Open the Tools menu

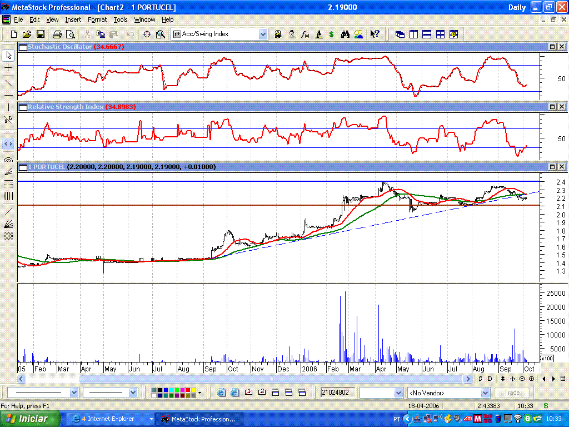point(120,19)
